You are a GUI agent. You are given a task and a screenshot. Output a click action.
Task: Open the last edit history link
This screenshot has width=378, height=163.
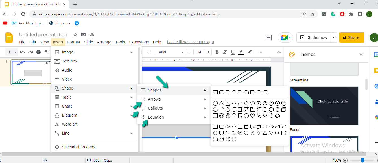(x=190, y=41)
